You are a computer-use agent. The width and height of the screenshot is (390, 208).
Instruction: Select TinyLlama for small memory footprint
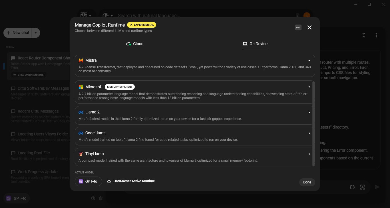[194, 157]
